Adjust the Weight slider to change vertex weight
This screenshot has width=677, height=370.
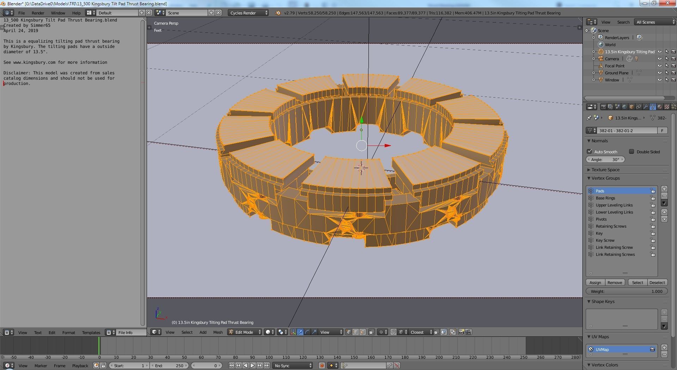click(x=626, y=291)
